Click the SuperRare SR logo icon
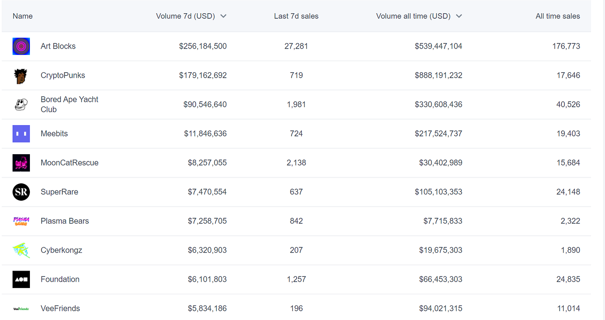Image resolution: width=605 pixels, height=320 pixels. pos(21,192)
